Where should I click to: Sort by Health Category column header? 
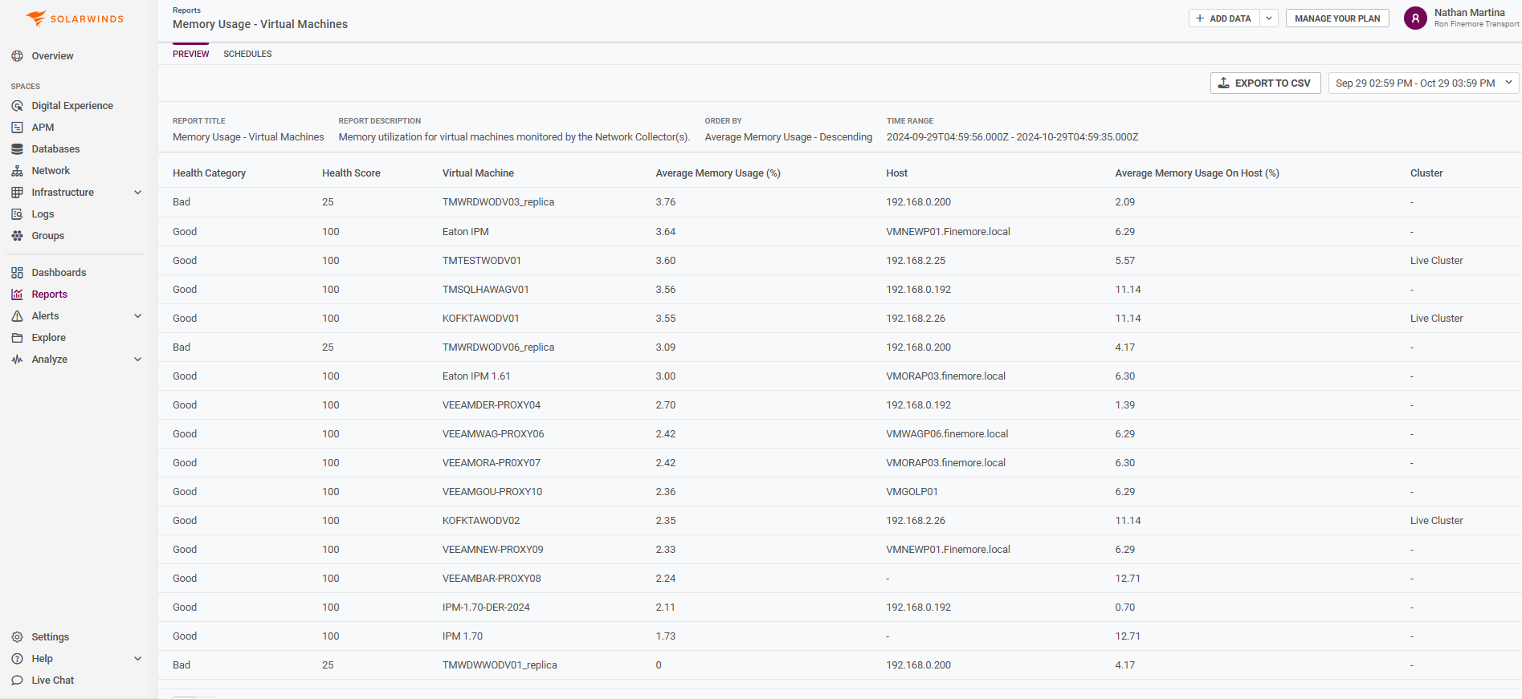pyautogui.click(x=209, y=173)
